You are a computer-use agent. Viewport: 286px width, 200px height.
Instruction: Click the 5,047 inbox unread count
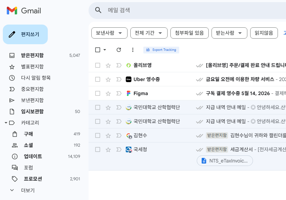click(x=74, y=55)
